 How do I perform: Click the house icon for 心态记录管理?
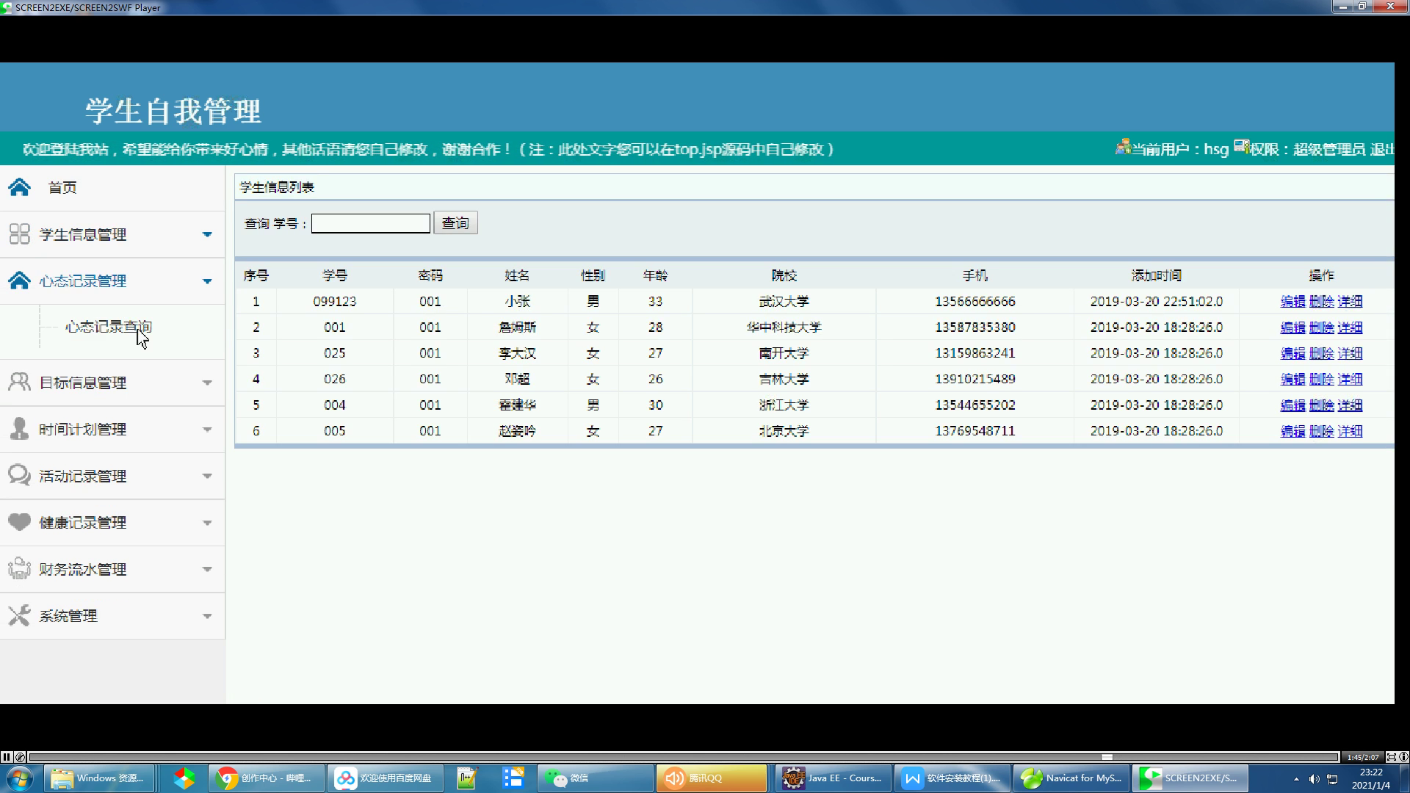click(x=19, y=280)
